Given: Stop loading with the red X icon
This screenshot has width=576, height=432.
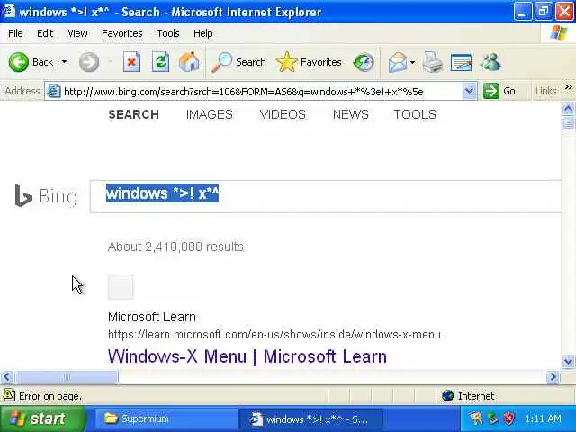Looking at the screenshot, I should [131, 62].
